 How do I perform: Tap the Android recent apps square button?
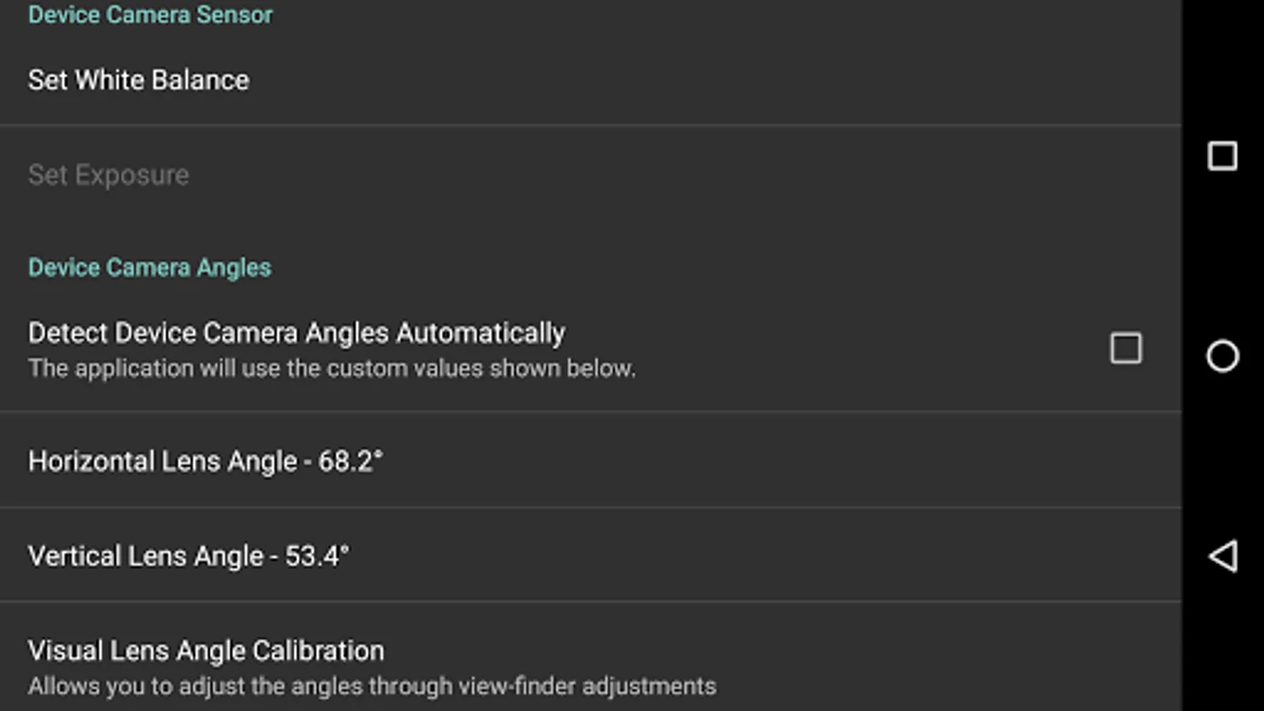1222,156
